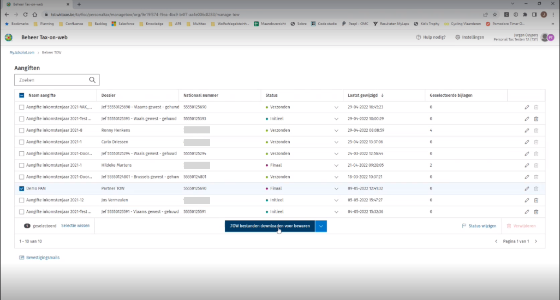560x300 pixels.
Task: Sort by Laatst gewijzigd column header
Action: pyautogui.click(x=366, y=95)
